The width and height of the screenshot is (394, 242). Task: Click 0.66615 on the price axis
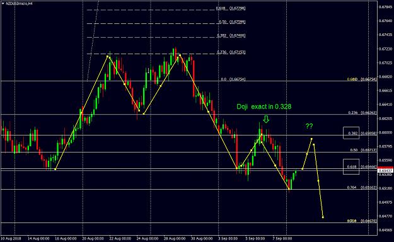pos(385,91)
